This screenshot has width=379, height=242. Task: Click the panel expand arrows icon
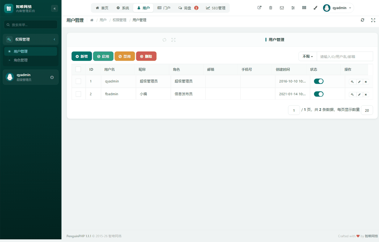tap(174, 40)
